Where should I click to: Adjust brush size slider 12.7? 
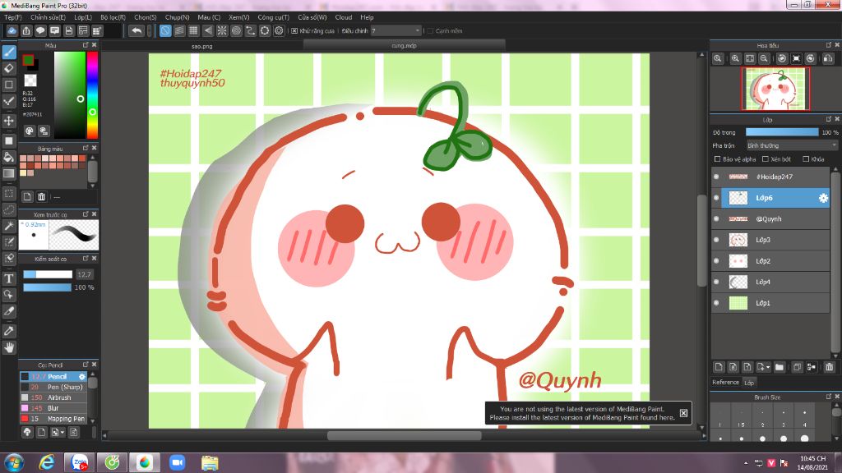[47, 274]
